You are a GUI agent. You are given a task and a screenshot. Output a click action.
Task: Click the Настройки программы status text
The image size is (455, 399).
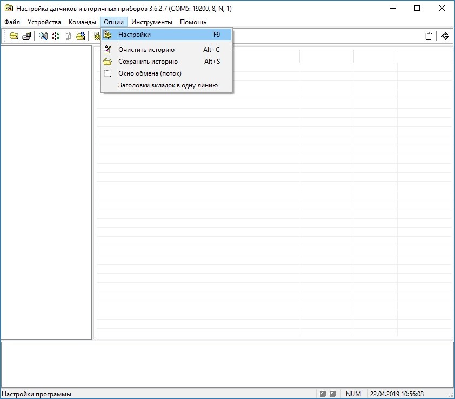coord(37,394)
